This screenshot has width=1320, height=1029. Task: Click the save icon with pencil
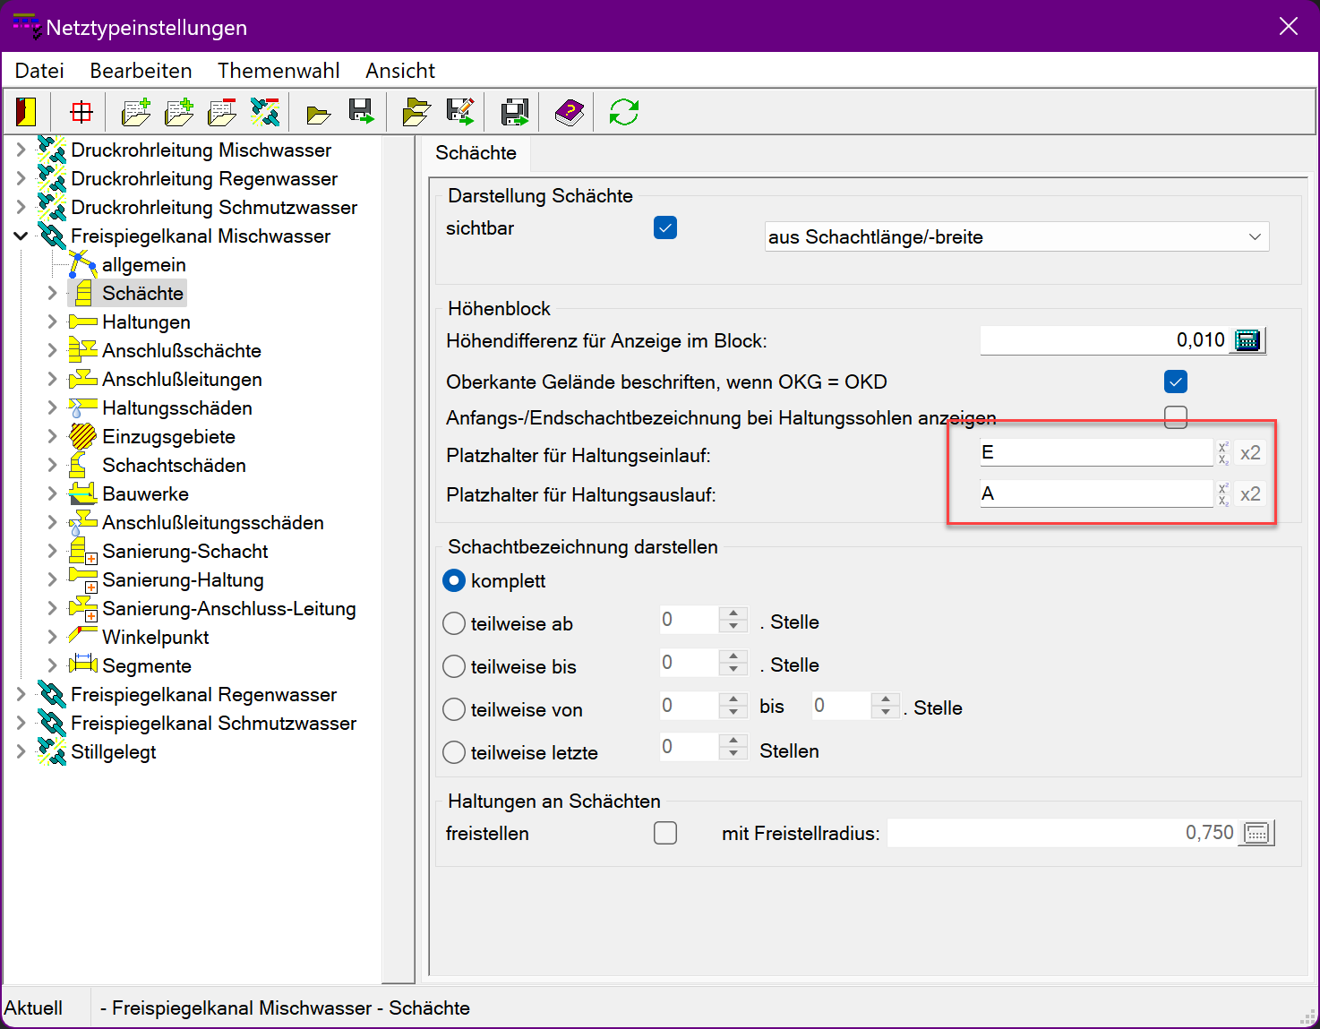460,112
